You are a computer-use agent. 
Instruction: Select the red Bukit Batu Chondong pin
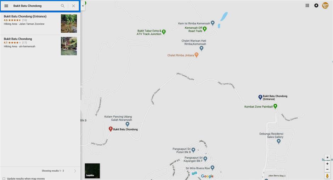[111, 129]
